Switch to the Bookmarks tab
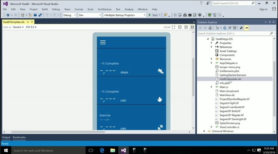Viewport: 278px width, 154px height. click(19, 137)
